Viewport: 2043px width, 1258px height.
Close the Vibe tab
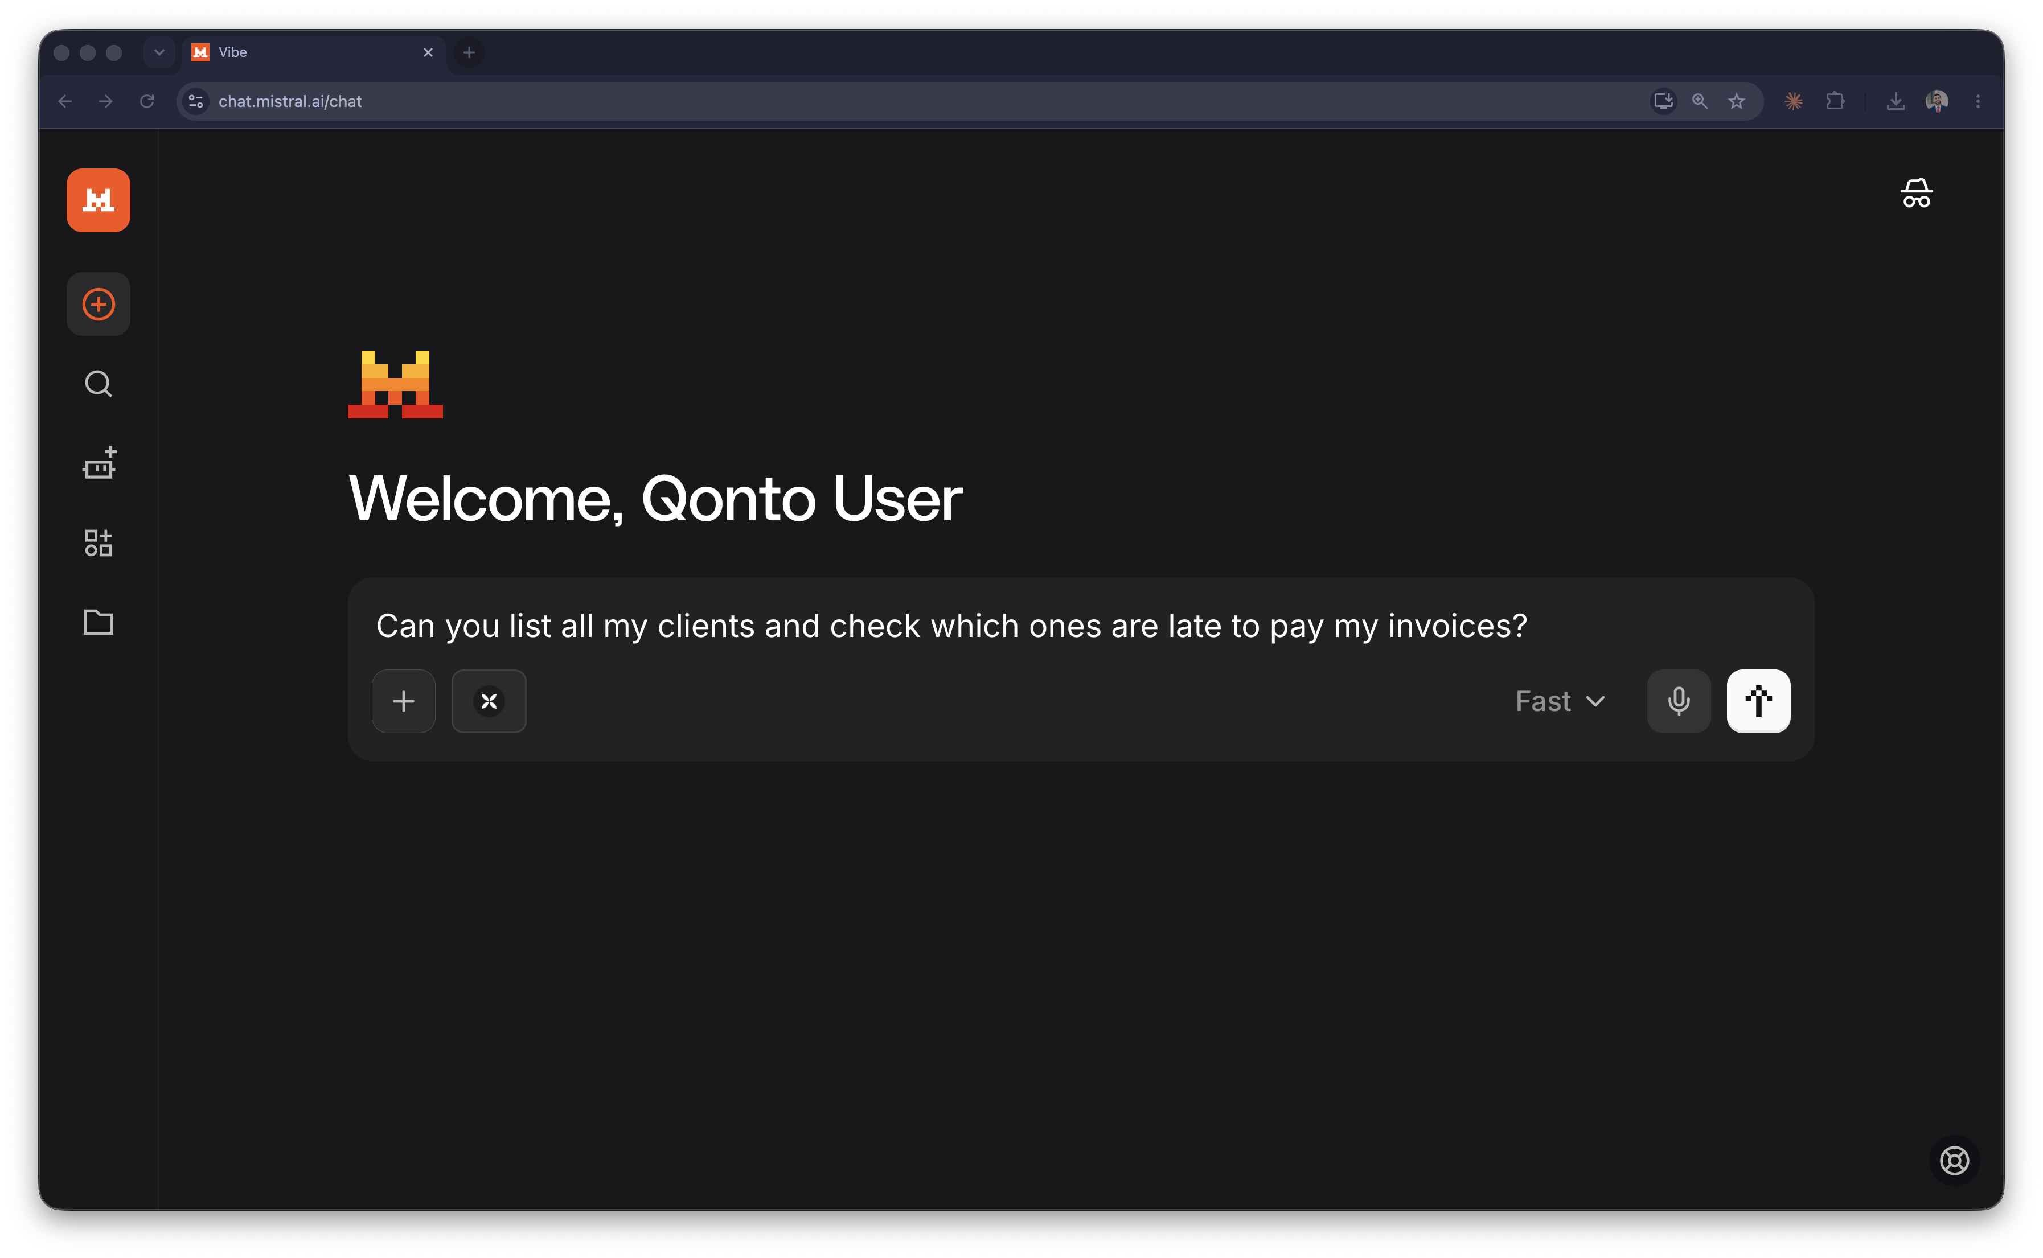428,52
